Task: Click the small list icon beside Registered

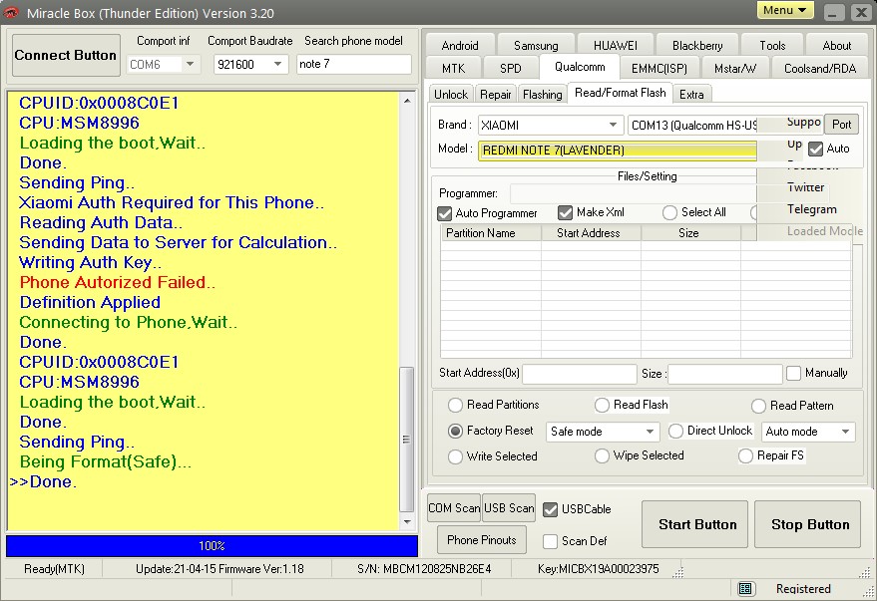Action: 745,588
